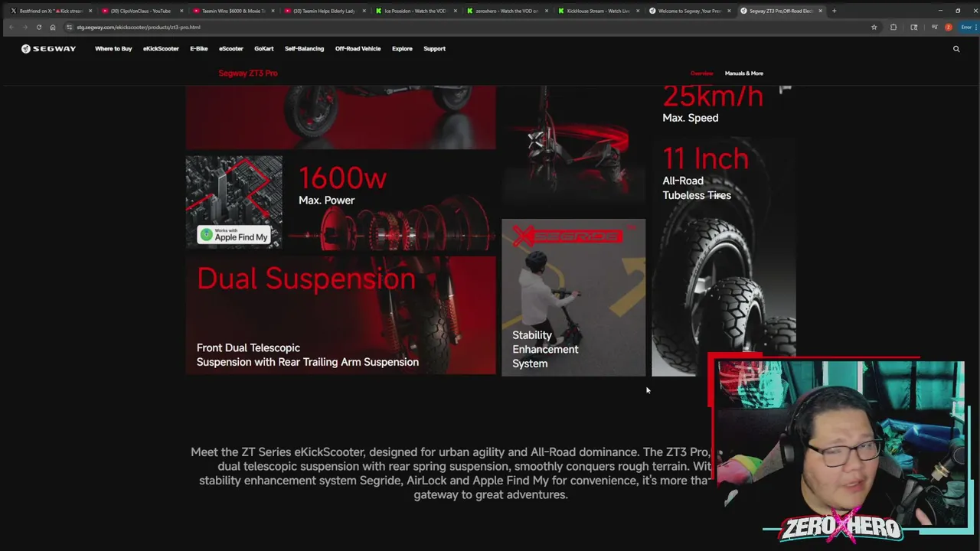Open the Support menu
This screenshot has height=551, width=980.
click(x=434, y=48)
